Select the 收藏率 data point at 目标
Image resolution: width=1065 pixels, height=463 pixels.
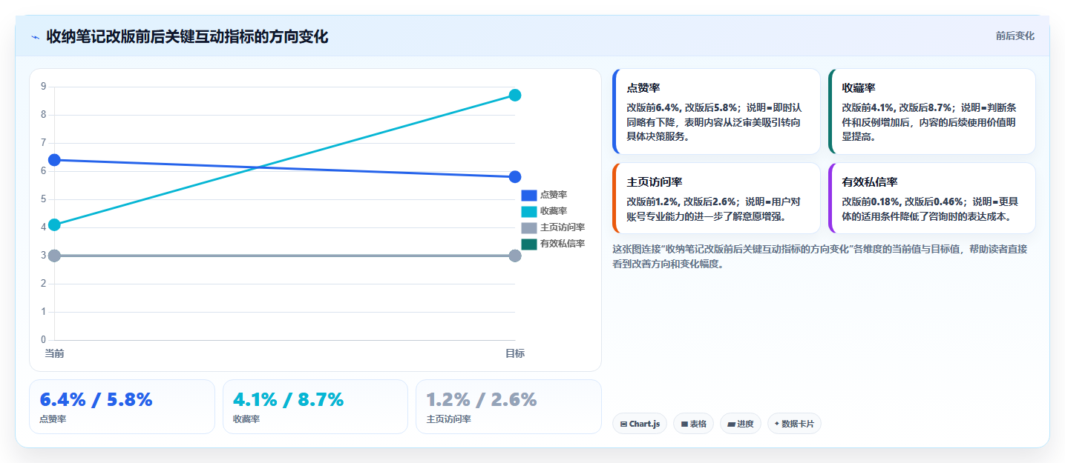click(x=515, y=96)
